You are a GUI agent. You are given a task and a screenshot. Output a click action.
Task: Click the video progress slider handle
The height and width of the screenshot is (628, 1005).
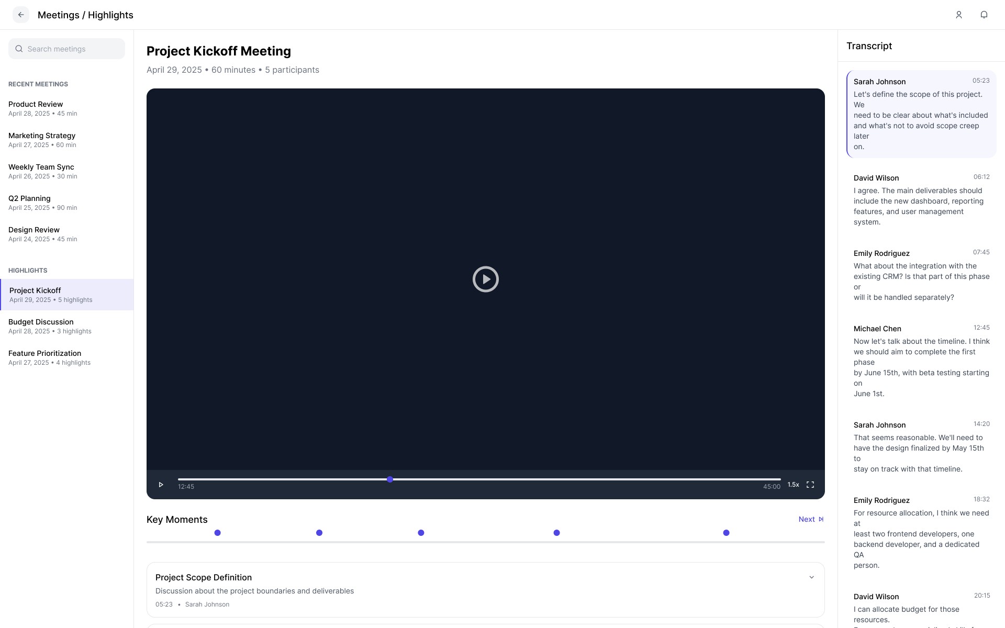390,479
